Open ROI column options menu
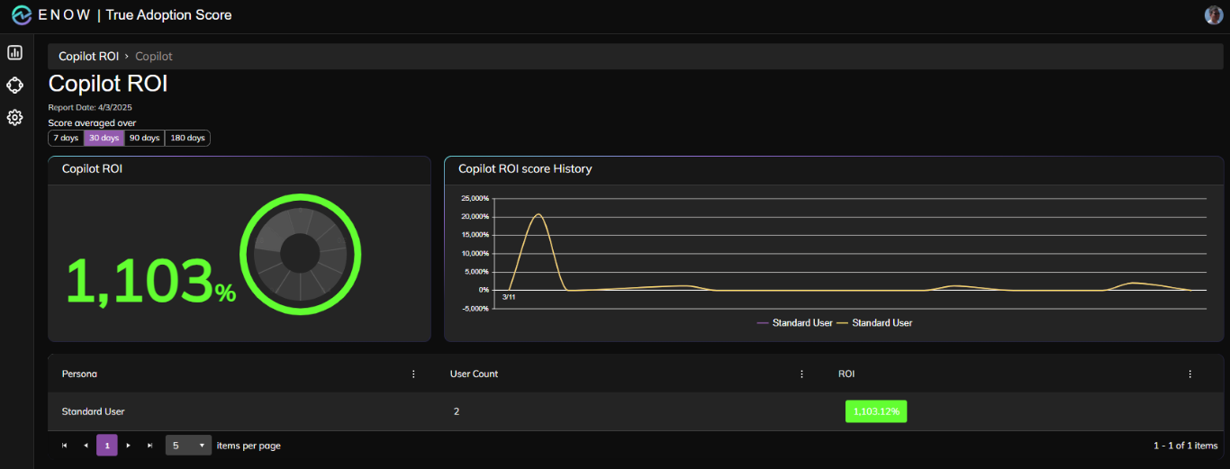 pos(1189,374)
